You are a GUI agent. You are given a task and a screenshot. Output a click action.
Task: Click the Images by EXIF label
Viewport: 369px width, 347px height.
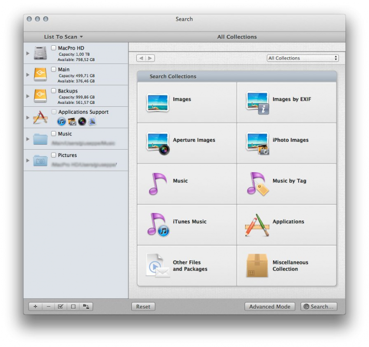tap(292, 99)
